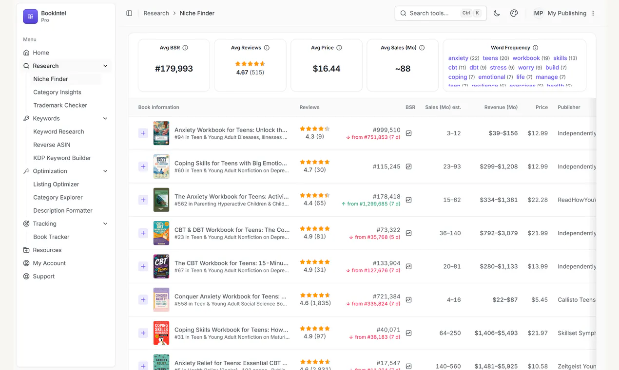Viewport: 619px width, 370px height.
Task: Sort by Price column header
Action: tap(542, 107)
